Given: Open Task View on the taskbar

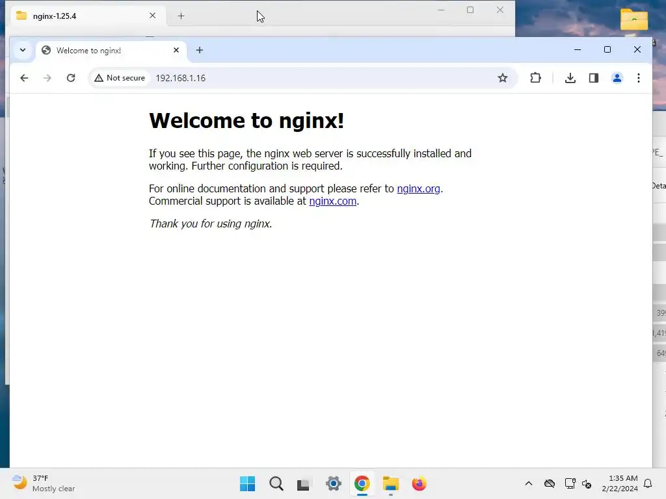Looking at the screenshot, I should [x=304, y=483].
